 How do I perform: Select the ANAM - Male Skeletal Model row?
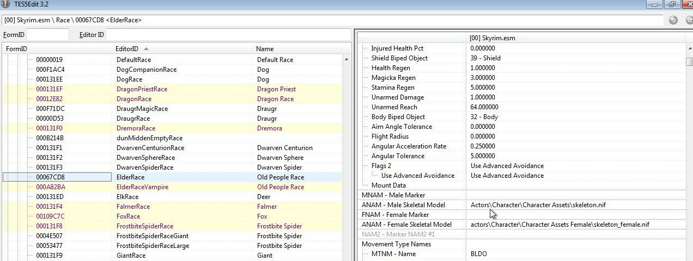(x=521, y=205)
